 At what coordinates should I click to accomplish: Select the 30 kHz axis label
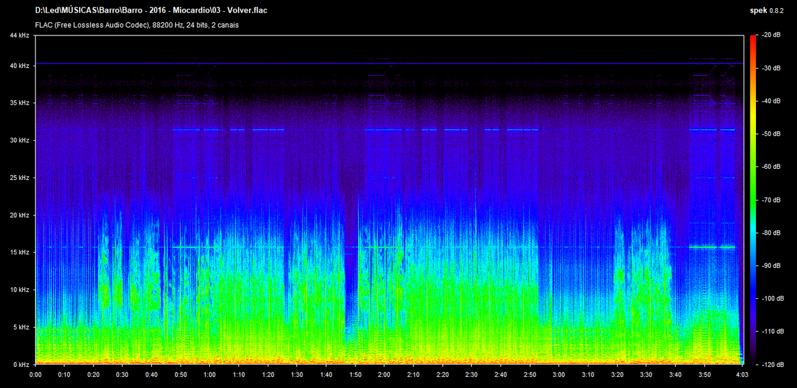19,140
